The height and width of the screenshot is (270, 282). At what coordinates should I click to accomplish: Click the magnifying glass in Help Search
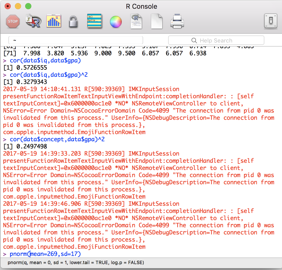coord(194,40)
